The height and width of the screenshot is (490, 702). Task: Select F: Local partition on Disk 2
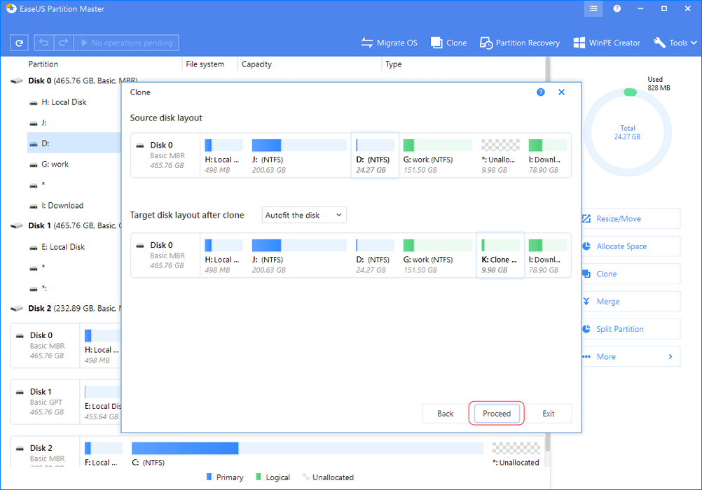click(103, 454)
